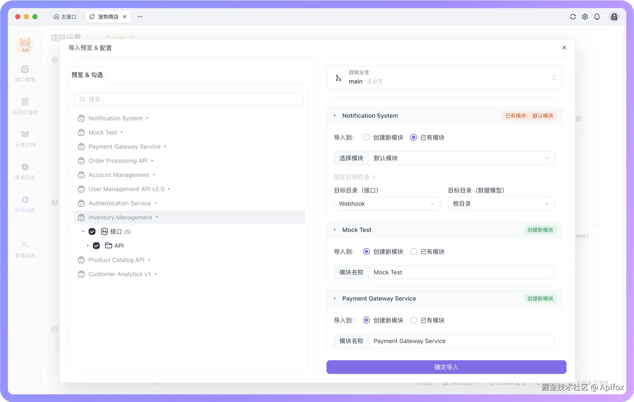Collapse the Notification System config panel
This screenshot has width=634, height=402.
click(334, 116)
